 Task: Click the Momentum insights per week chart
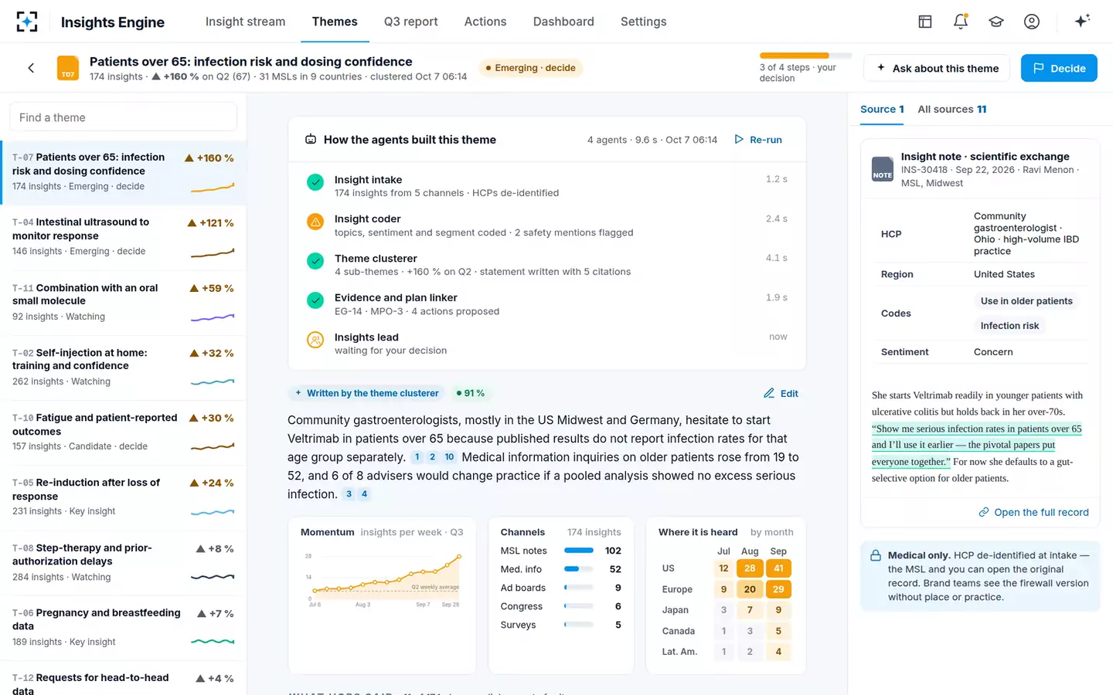click(384, 579)
